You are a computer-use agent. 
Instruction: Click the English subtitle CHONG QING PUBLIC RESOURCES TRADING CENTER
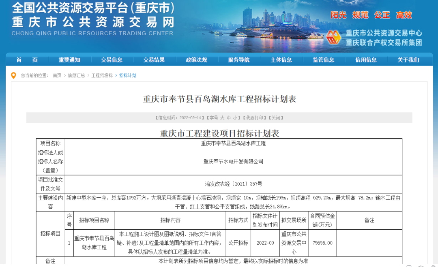92,33
